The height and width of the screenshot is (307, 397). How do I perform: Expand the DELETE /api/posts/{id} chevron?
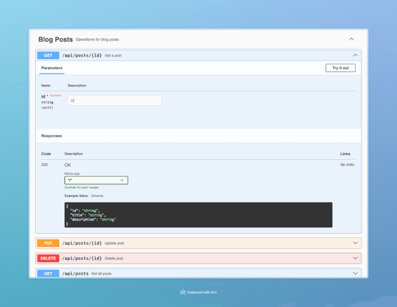coord(355,258)
